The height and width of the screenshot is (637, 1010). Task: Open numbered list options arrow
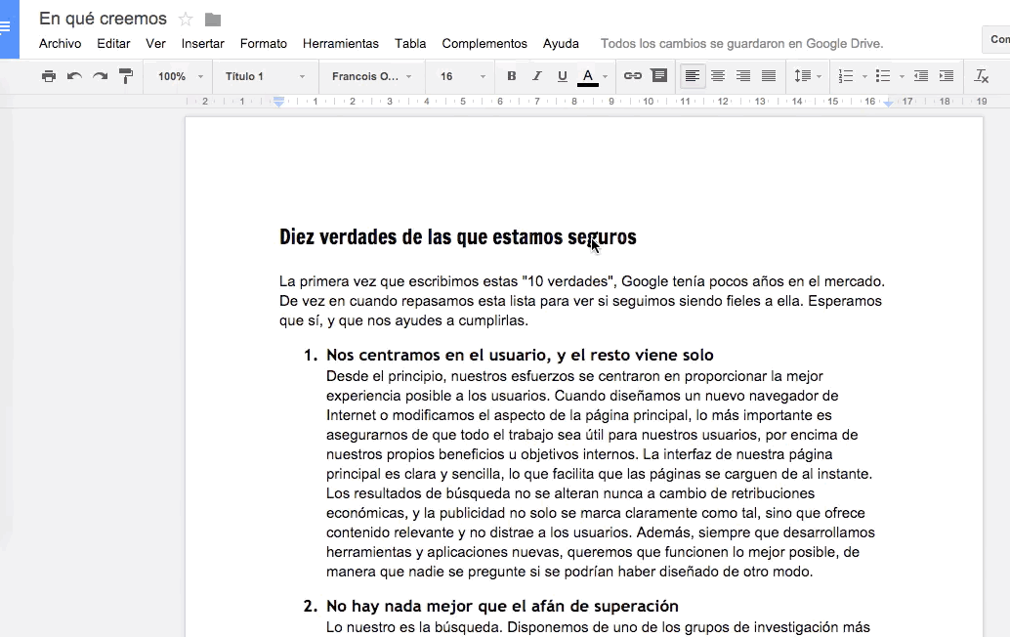pyautogui.click(x=864, y=76)
